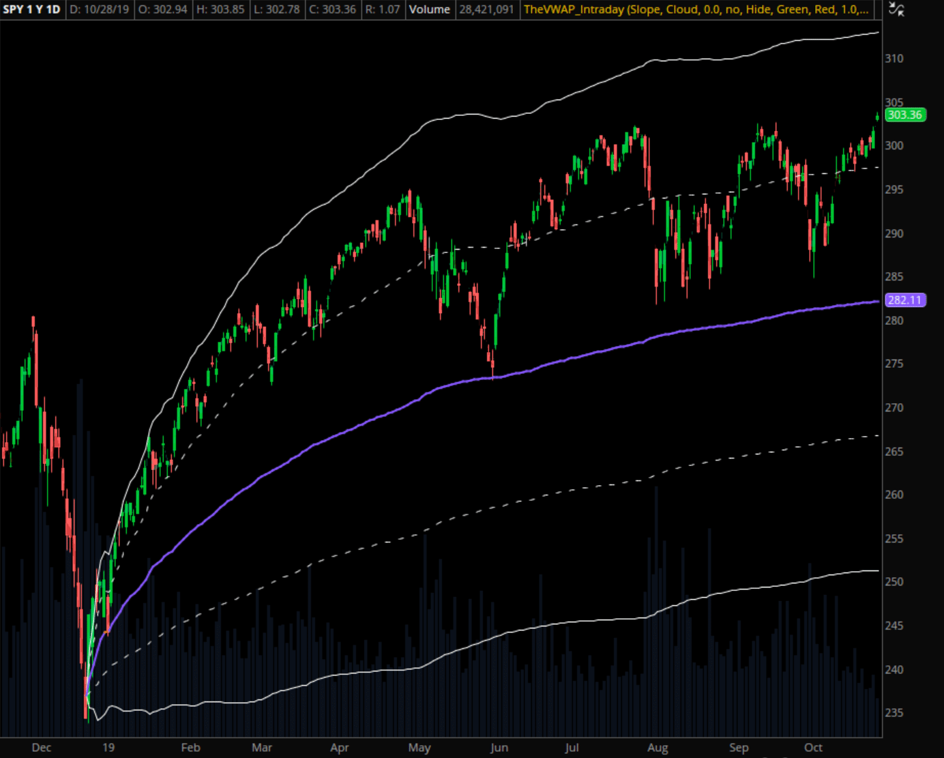Click the open price O: 302.94
Image resolution: width=944 pixels, height=758 pixels.
point(163,10)
